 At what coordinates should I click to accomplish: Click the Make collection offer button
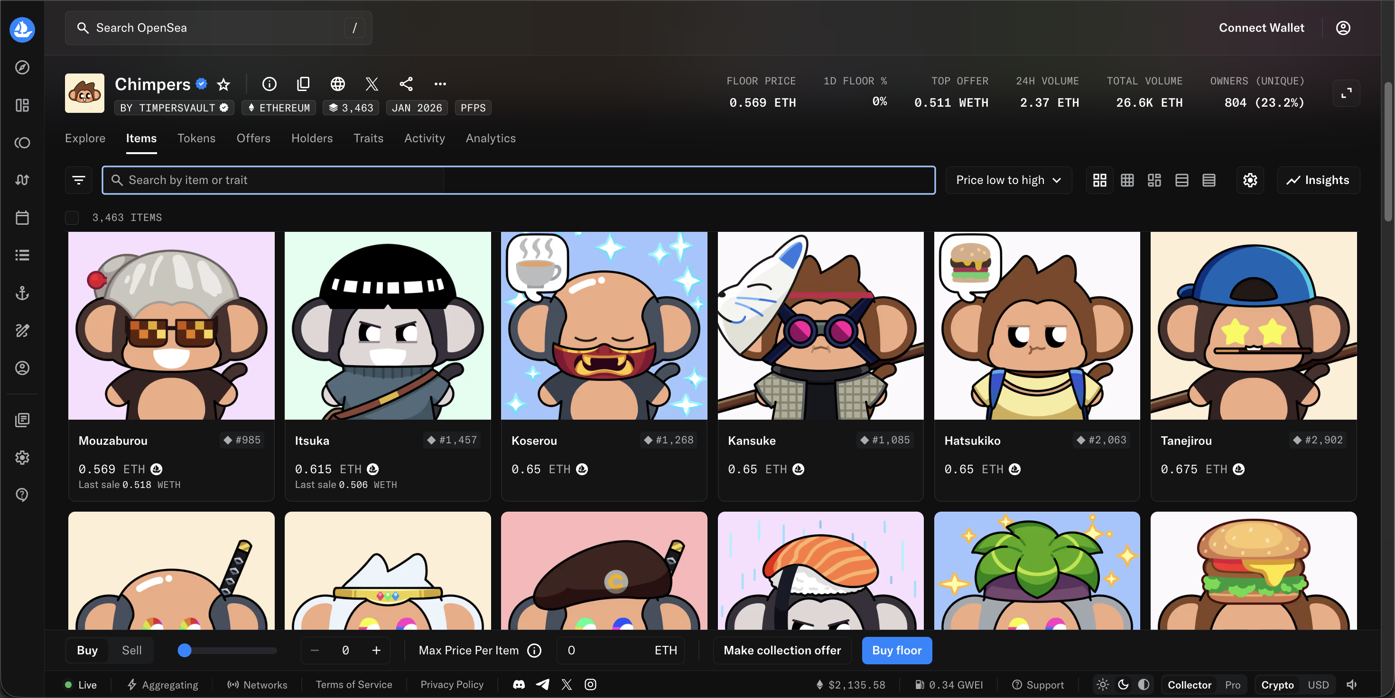(x=782, y=651)
